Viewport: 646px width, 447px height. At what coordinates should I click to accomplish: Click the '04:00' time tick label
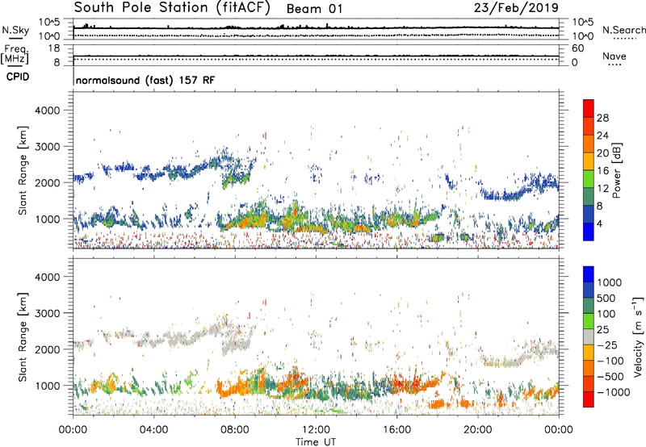pyautogui.click(x=153, y=430)
